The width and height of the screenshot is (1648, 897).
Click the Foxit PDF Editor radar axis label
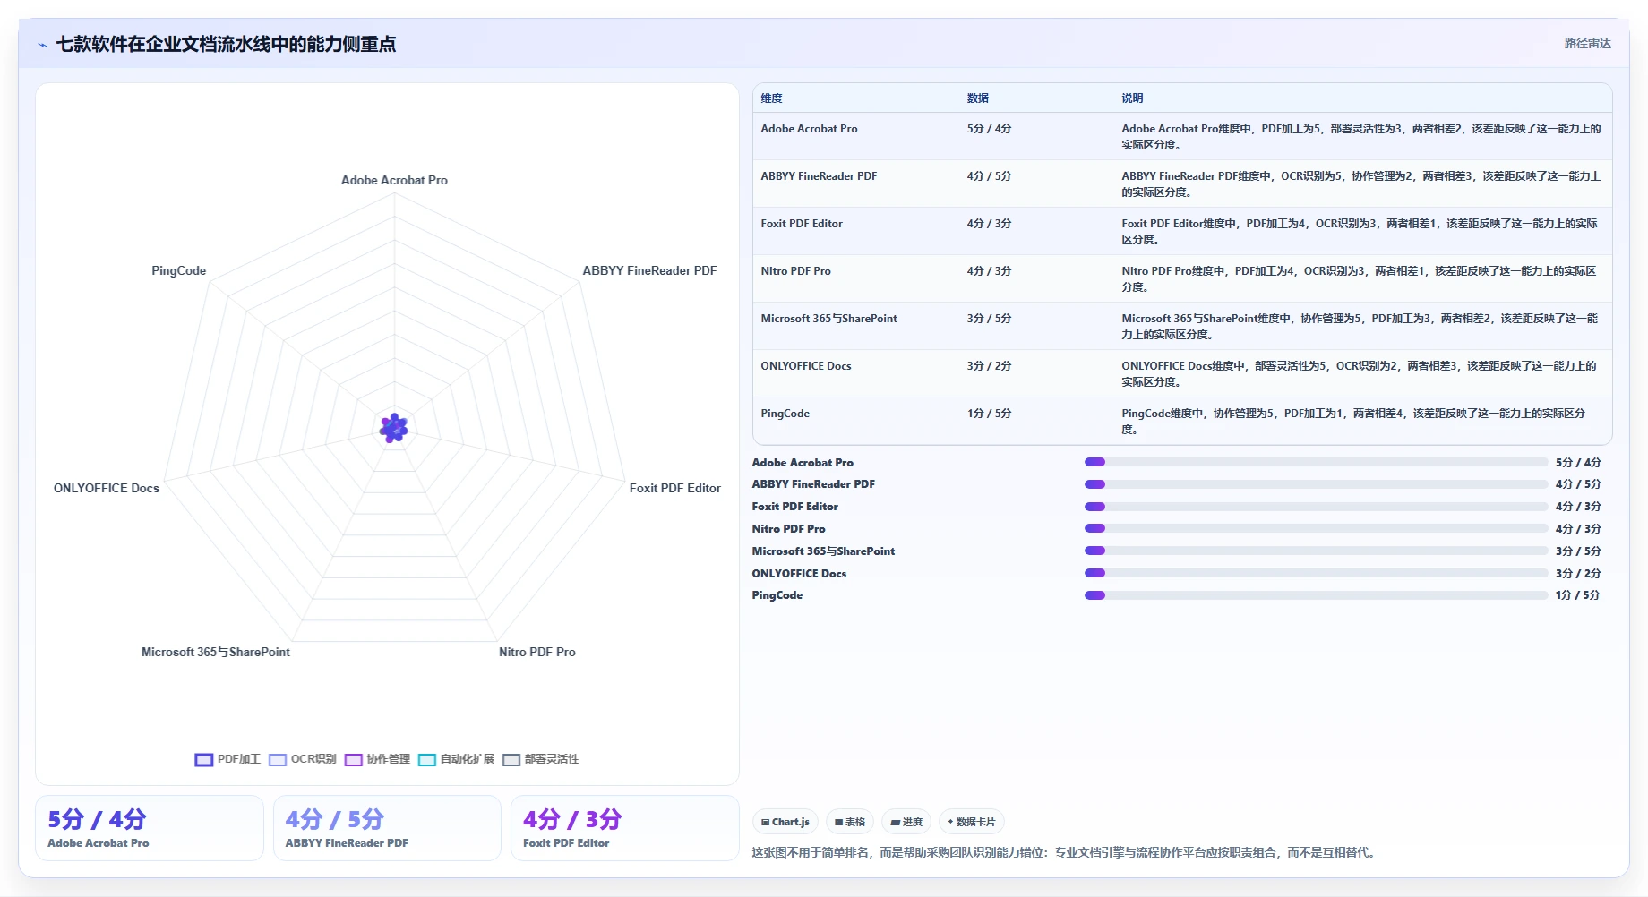(674, 488)
